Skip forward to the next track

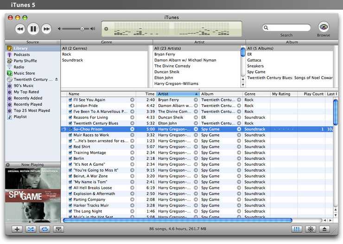46,29
